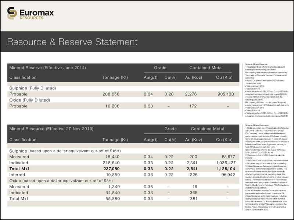The height and width of the screenshot is (220, 294).
Task: Select Inferred tonnage 19,850
Action: (x=112, y=175)
